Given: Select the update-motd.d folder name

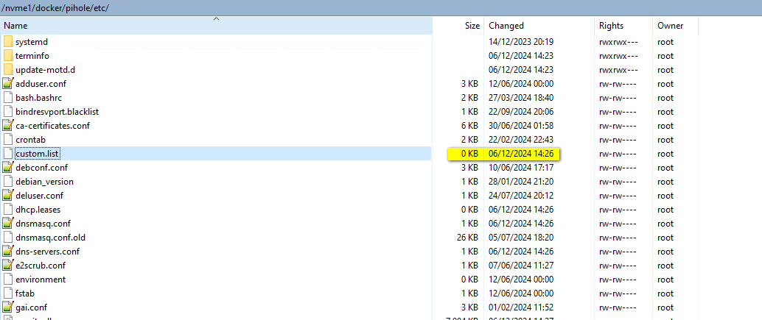Looking at the screenshot, I should [x=45, y=70].
